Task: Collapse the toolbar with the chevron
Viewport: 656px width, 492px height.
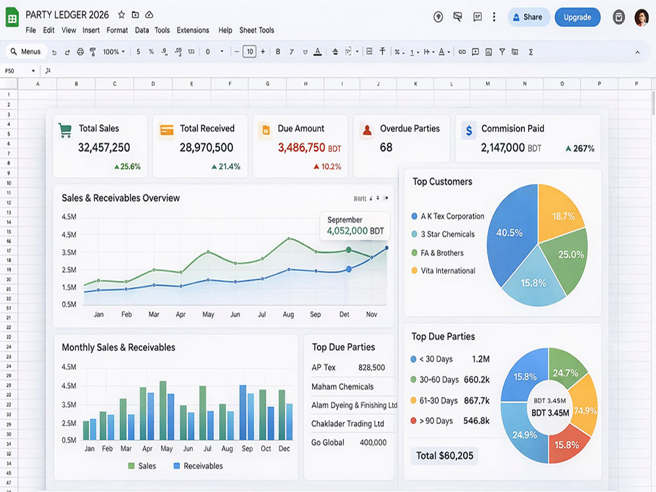Action: pyautogui.click(x=637, y=52)
